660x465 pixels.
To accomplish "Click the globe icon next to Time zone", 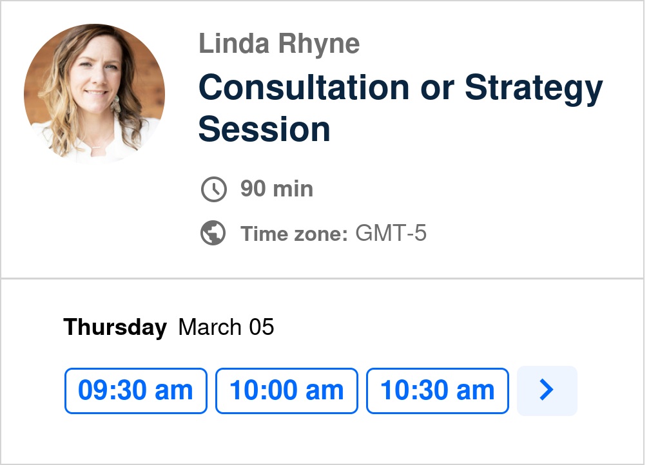I will 213,233.
